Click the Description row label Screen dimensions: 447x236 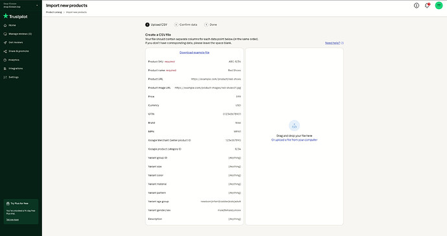point(155,219)
